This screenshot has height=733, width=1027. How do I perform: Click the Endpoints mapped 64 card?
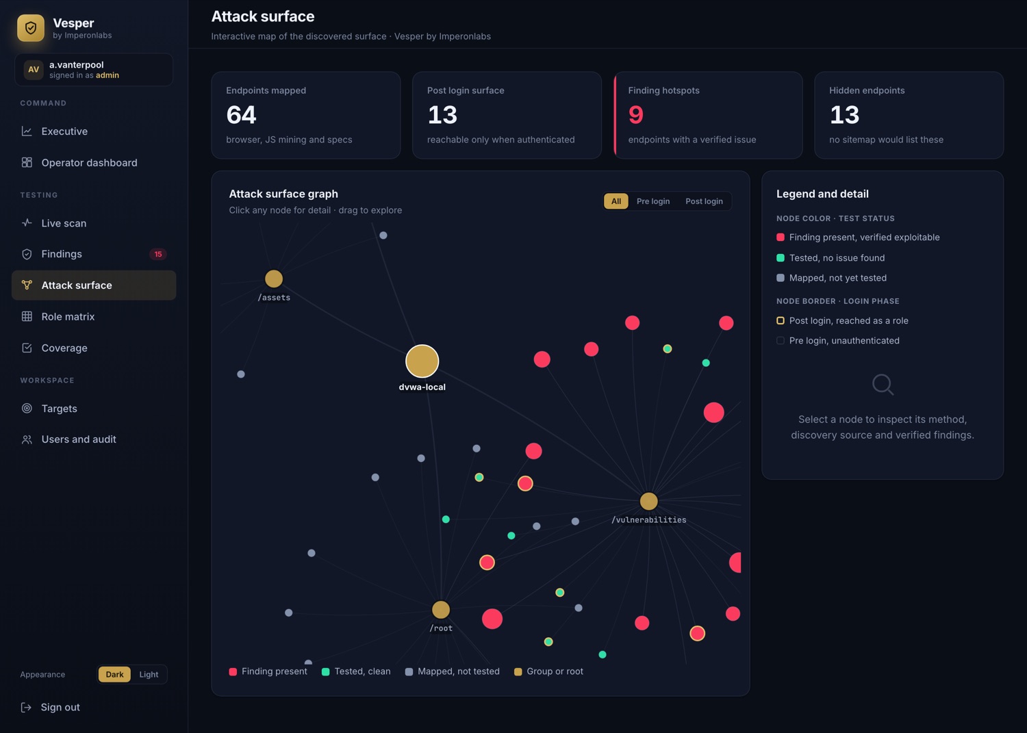306,115
